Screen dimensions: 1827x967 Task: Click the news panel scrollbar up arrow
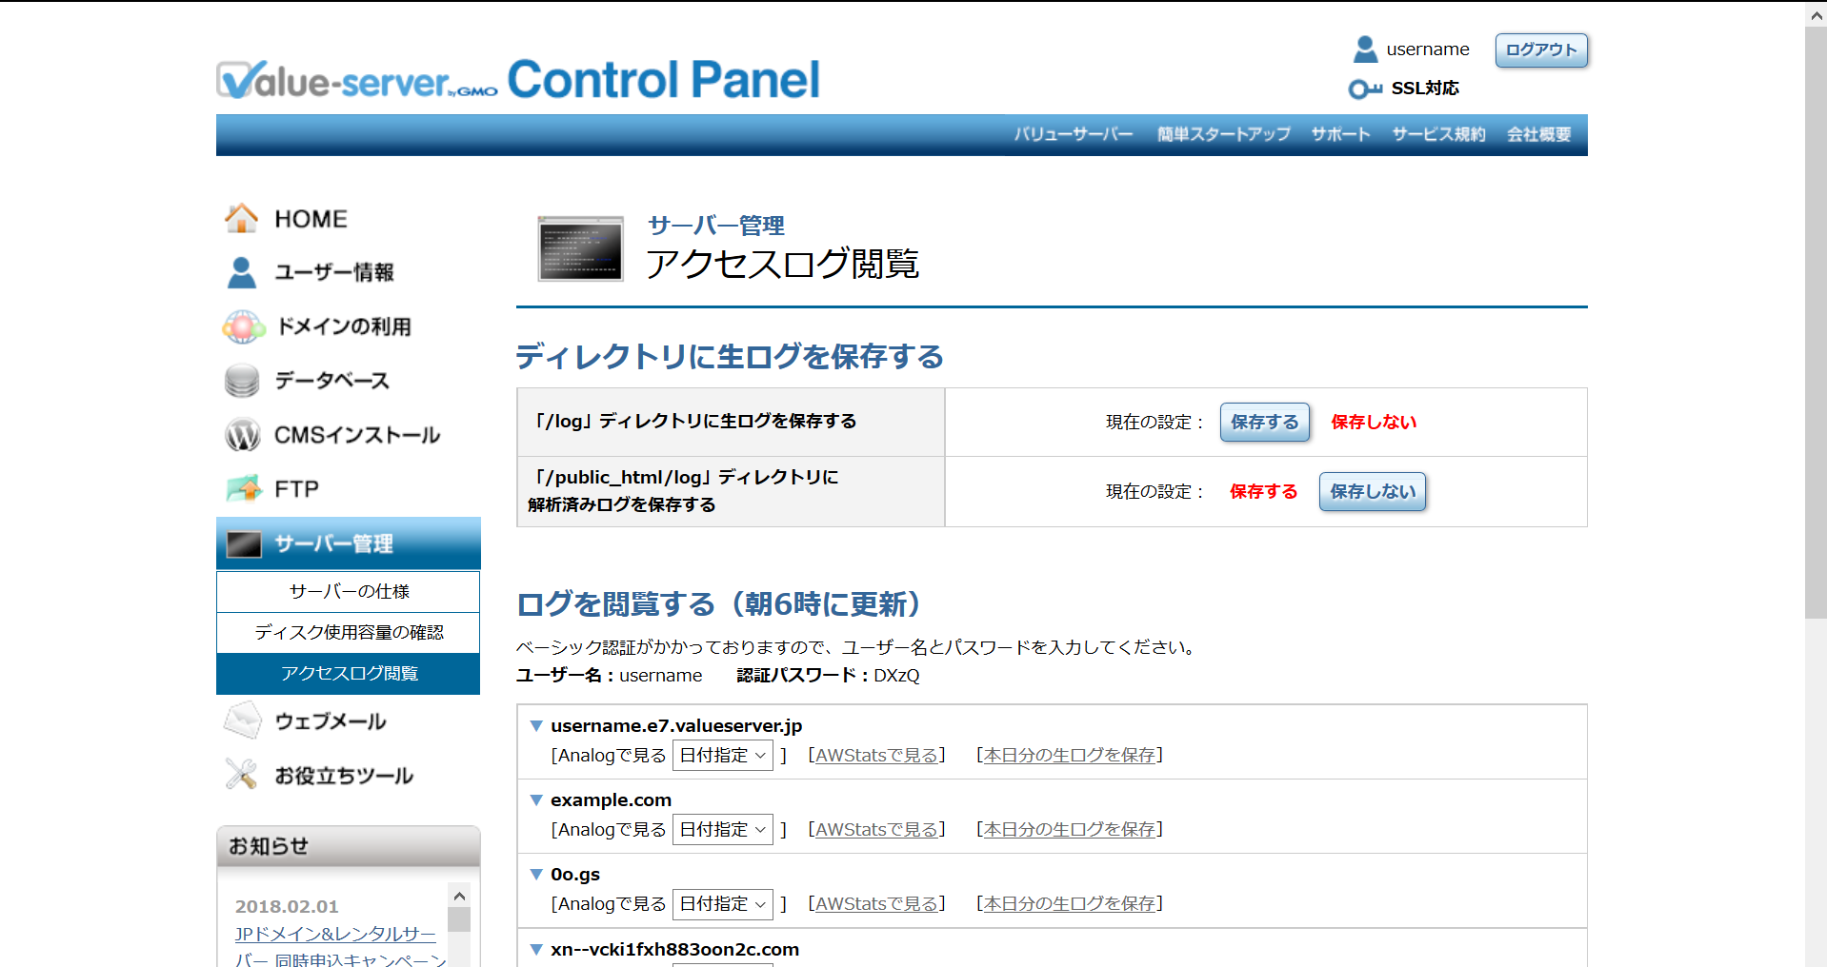click(x=459, y=896)
